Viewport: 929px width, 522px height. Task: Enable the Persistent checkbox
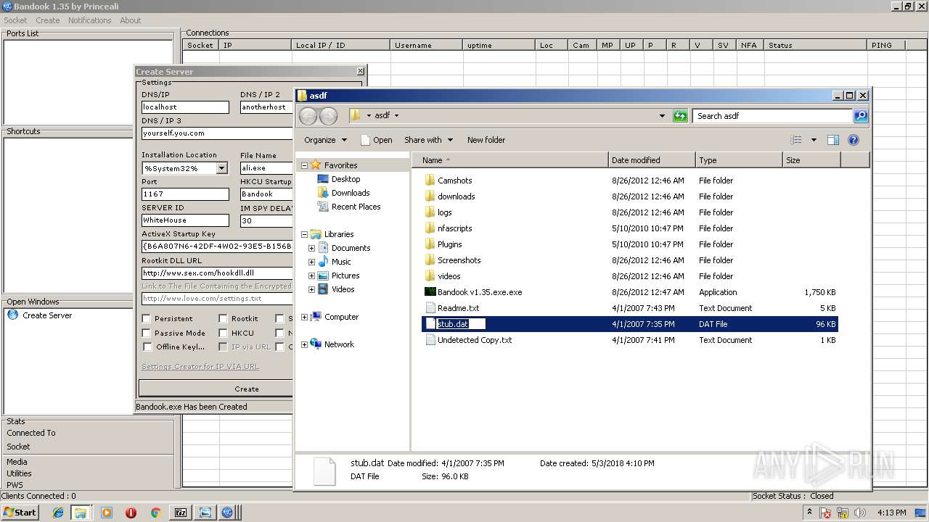(x=147, y=318)
